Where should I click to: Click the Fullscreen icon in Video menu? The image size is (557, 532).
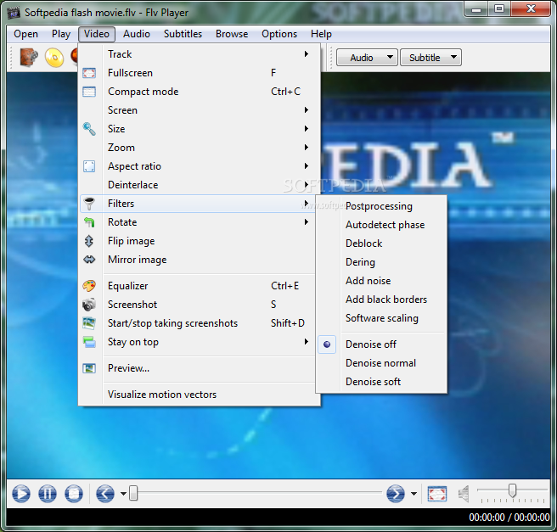click(x=89, y=73)
